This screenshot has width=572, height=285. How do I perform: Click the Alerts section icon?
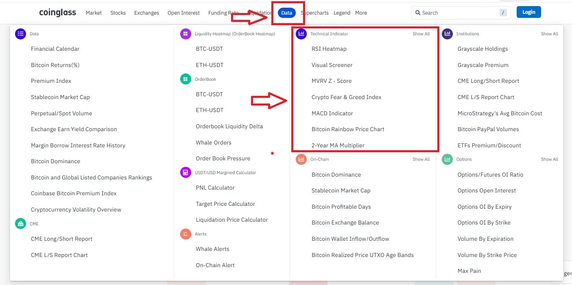[x=186, y=234]
